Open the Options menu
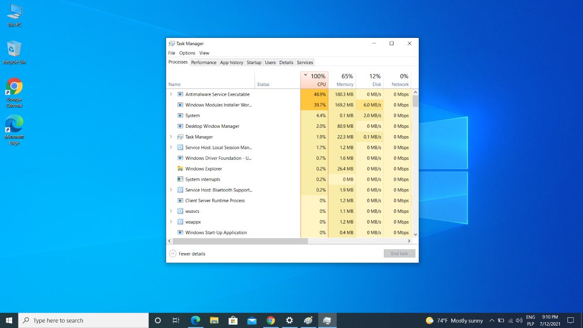The height and width of the screenshot is (328, 583). click(187, 53)
